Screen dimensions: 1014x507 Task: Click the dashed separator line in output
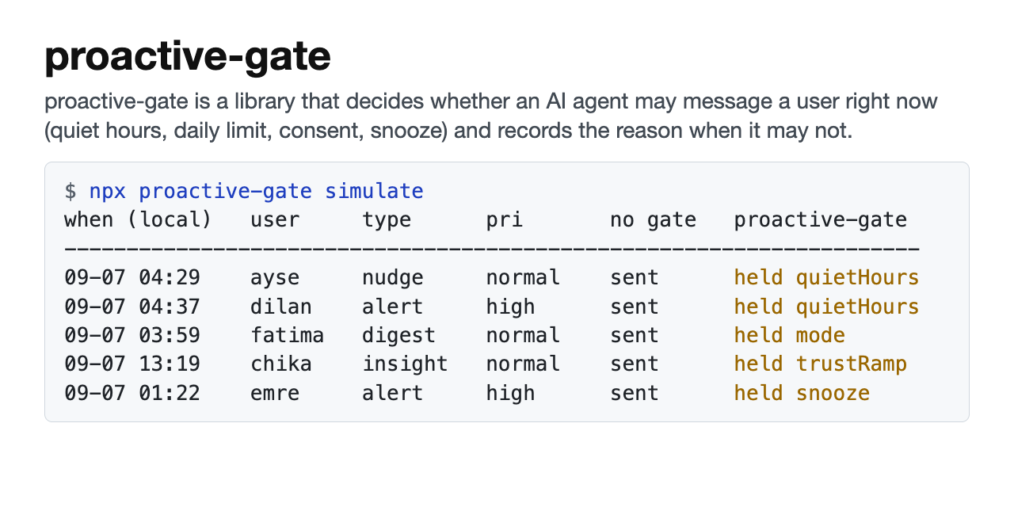pyautogui.click(x=491, y=250)
